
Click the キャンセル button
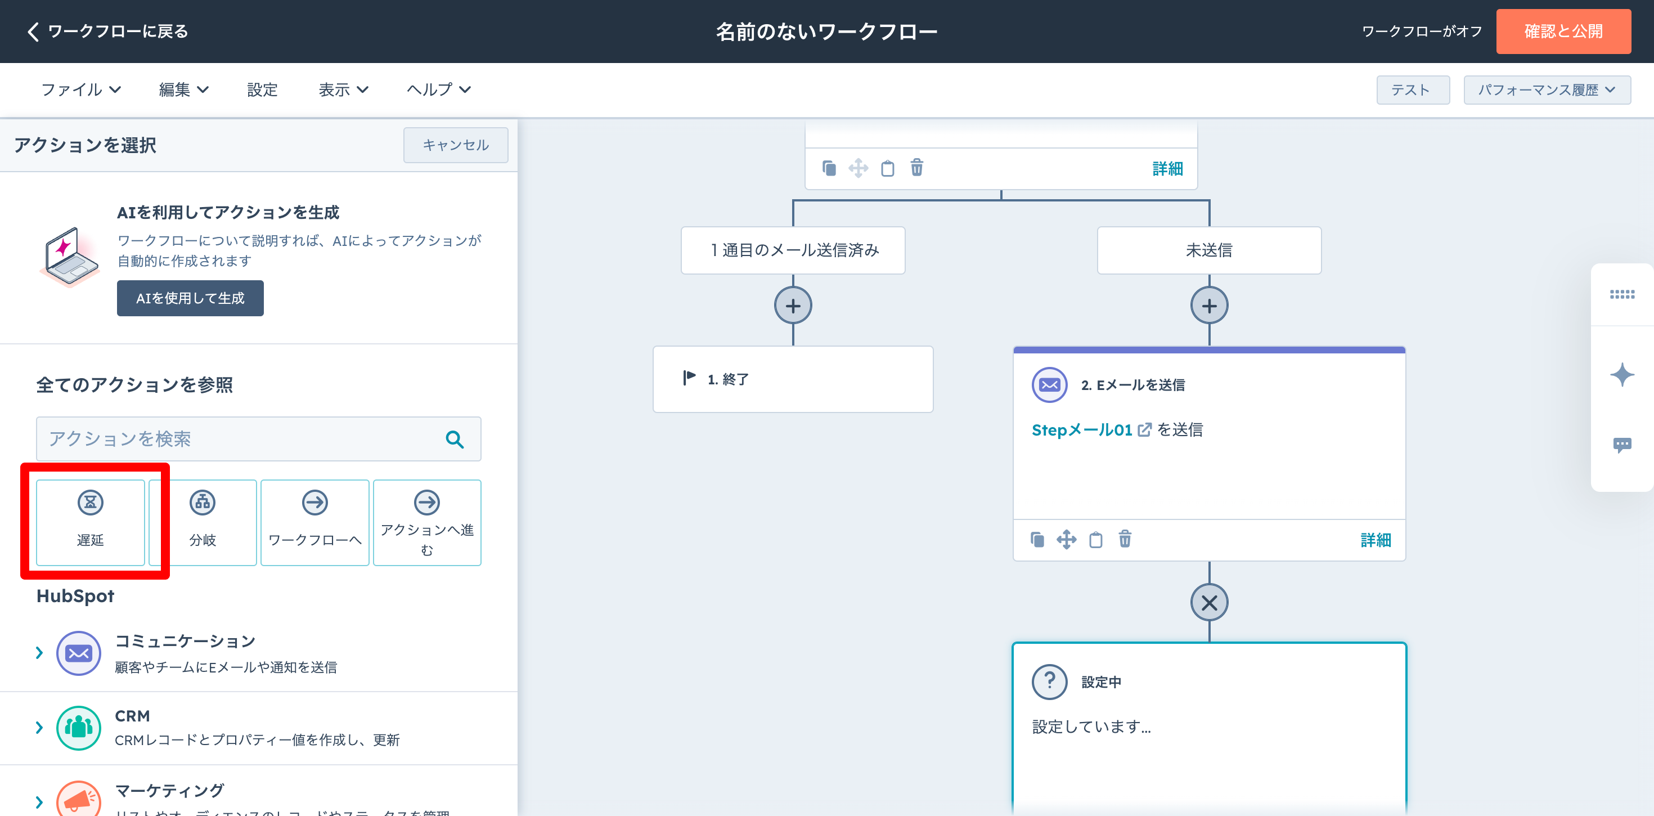(456, 145)
